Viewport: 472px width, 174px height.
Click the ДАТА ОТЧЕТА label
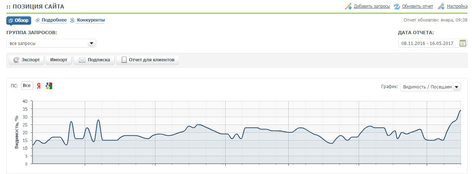(416, 33)
